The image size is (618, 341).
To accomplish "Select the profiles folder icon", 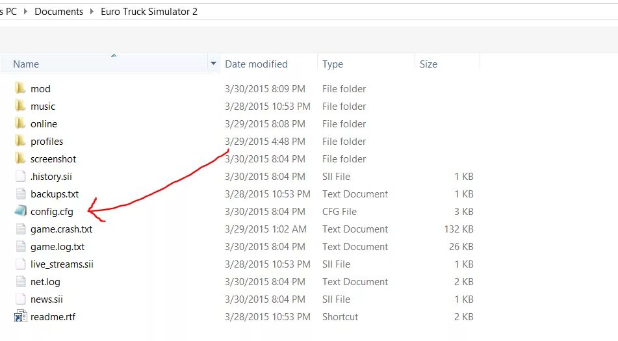I will pyautogui.click(x=20, y=141).
